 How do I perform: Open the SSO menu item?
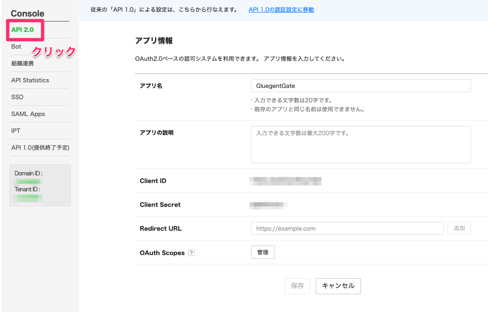(17, 97)
